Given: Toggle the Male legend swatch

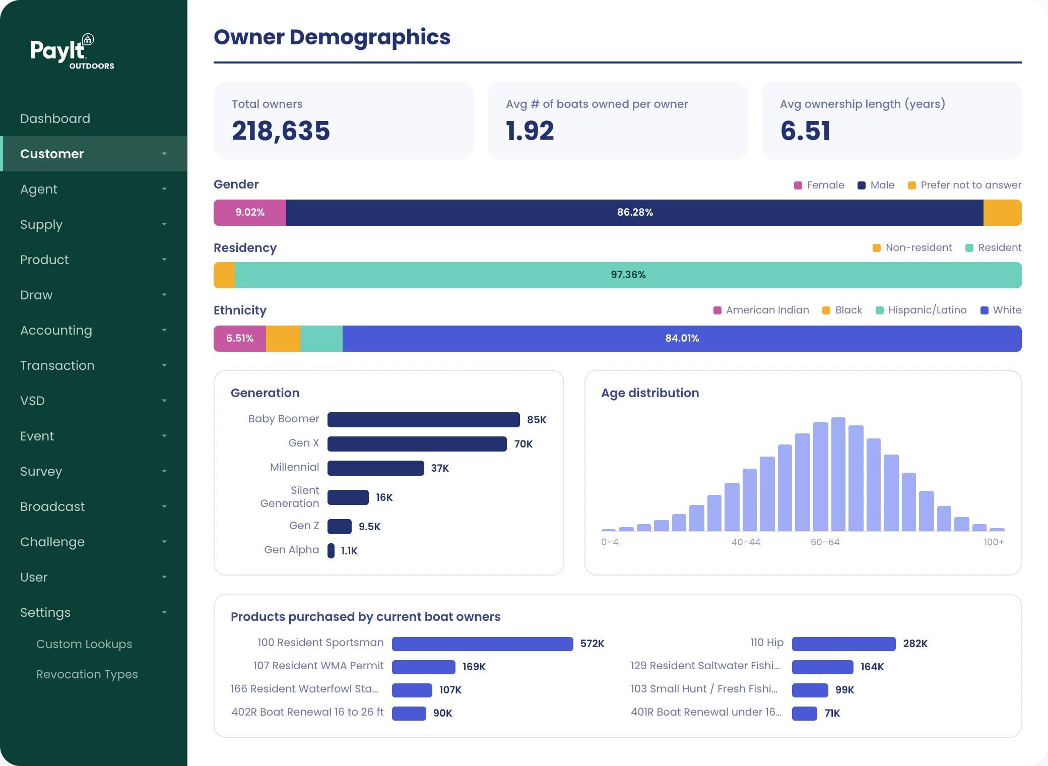Looking at the screenshot, I should click(862, 185).
